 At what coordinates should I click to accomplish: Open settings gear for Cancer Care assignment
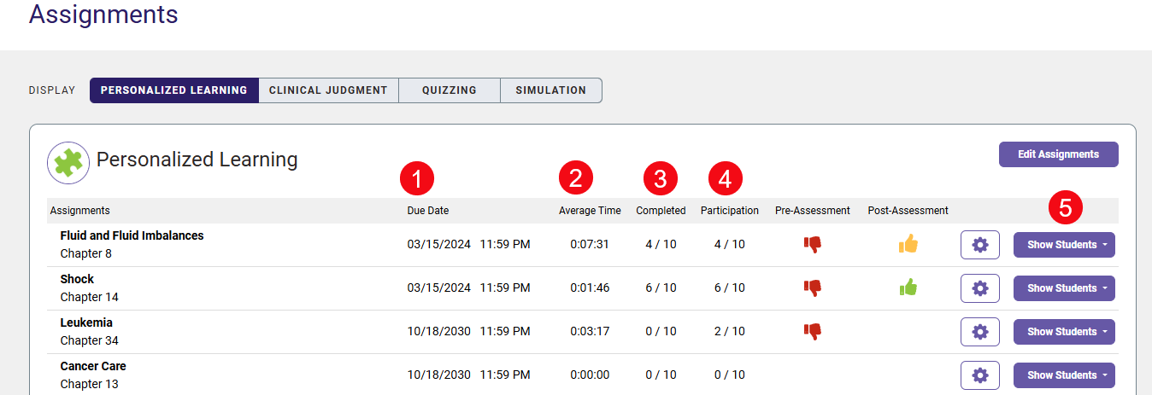coord(980,375)
